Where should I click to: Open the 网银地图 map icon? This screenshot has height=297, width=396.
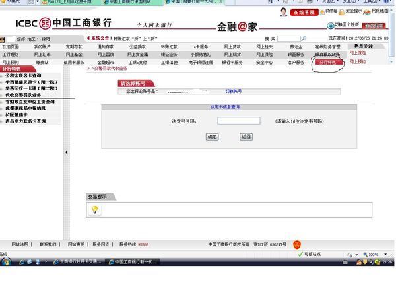(x=367, y=12)
